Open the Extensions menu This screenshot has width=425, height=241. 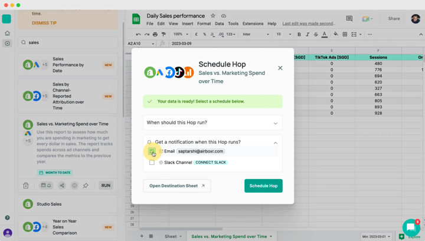click(x=253, y=24)
